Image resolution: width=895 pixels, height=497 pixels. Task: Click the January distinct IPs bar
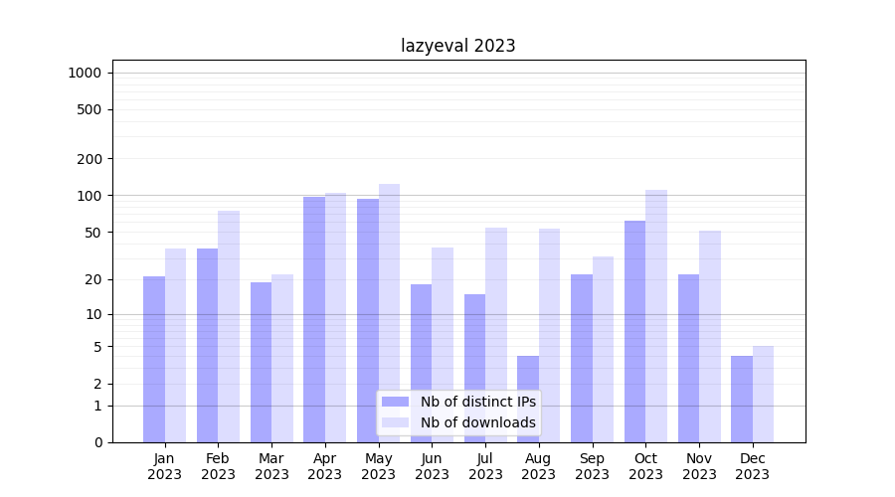point(154,359)
